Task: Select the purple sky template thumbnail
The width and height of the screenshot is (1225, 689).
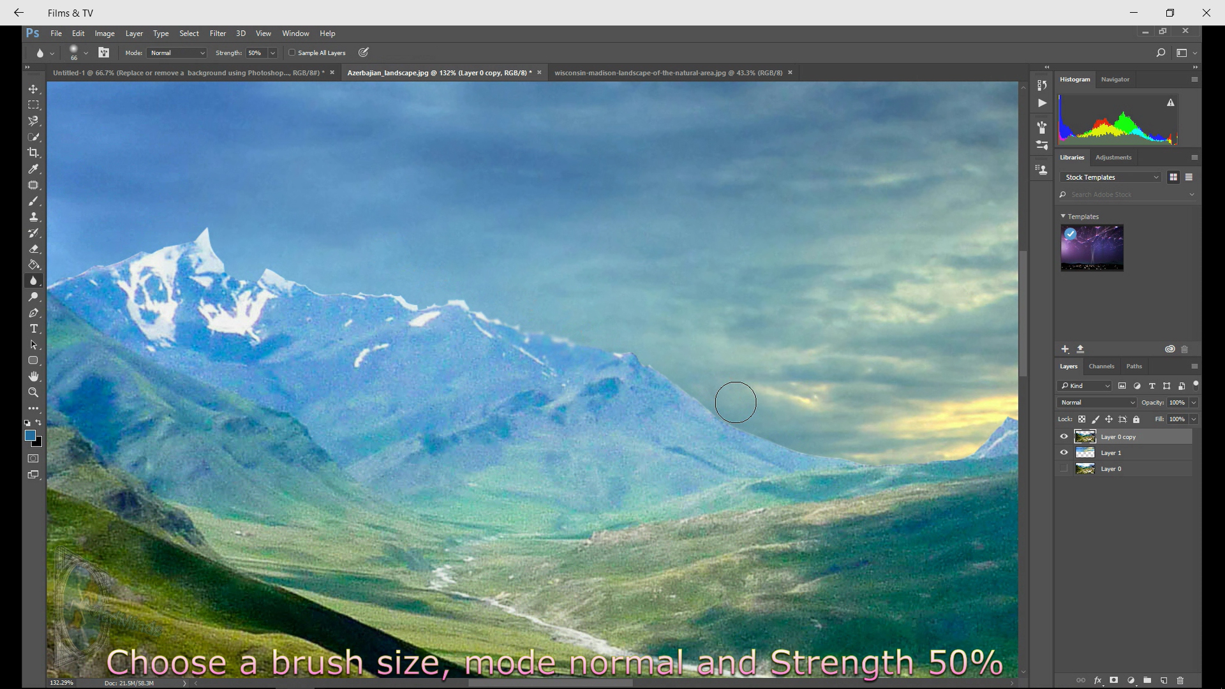Action: point(1092,248)
